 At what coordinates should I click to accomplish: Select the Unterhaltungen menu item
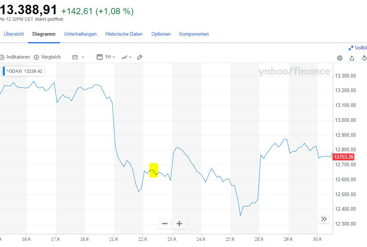80,34
